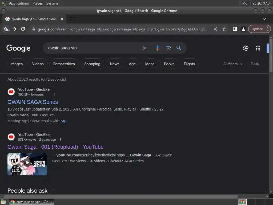Click the lock icon for site information

click(x=34, y=29)
